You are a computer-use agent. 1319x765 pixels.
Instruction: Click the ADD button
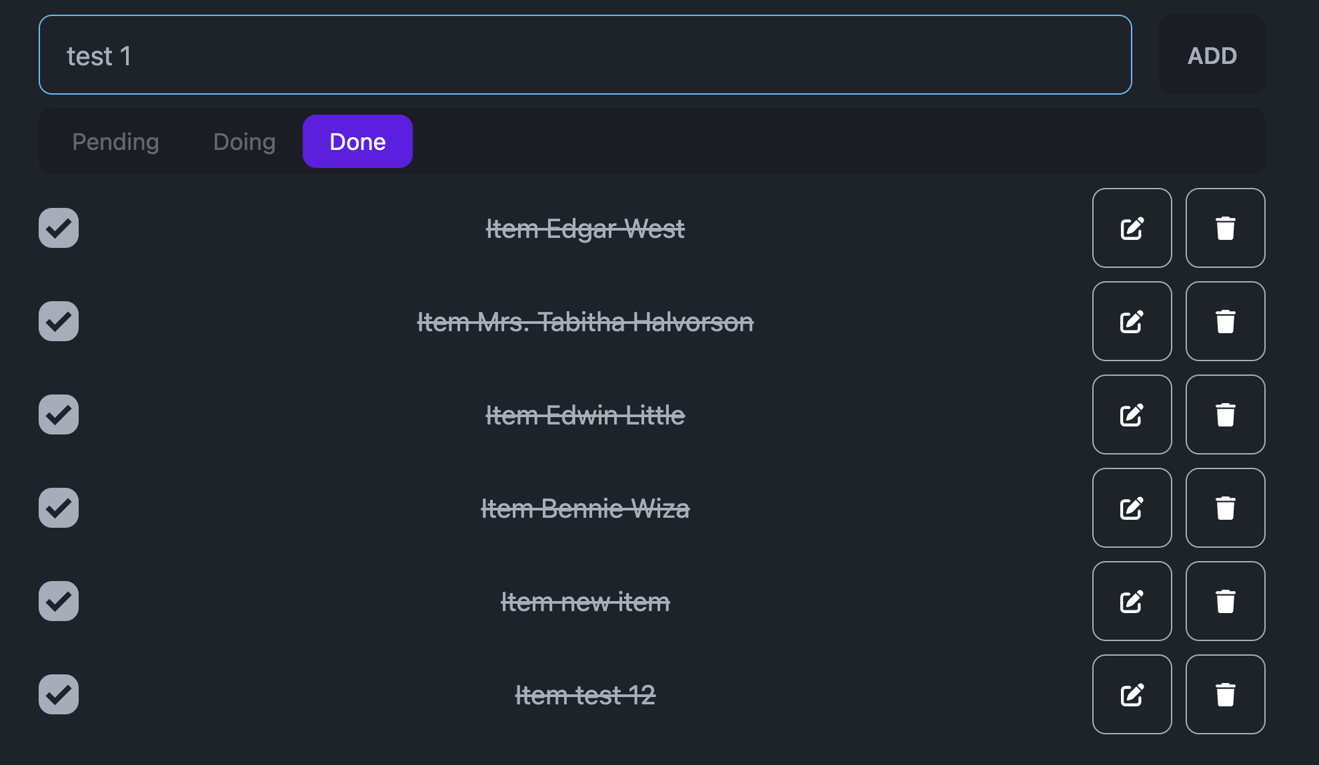point(1212,55)
